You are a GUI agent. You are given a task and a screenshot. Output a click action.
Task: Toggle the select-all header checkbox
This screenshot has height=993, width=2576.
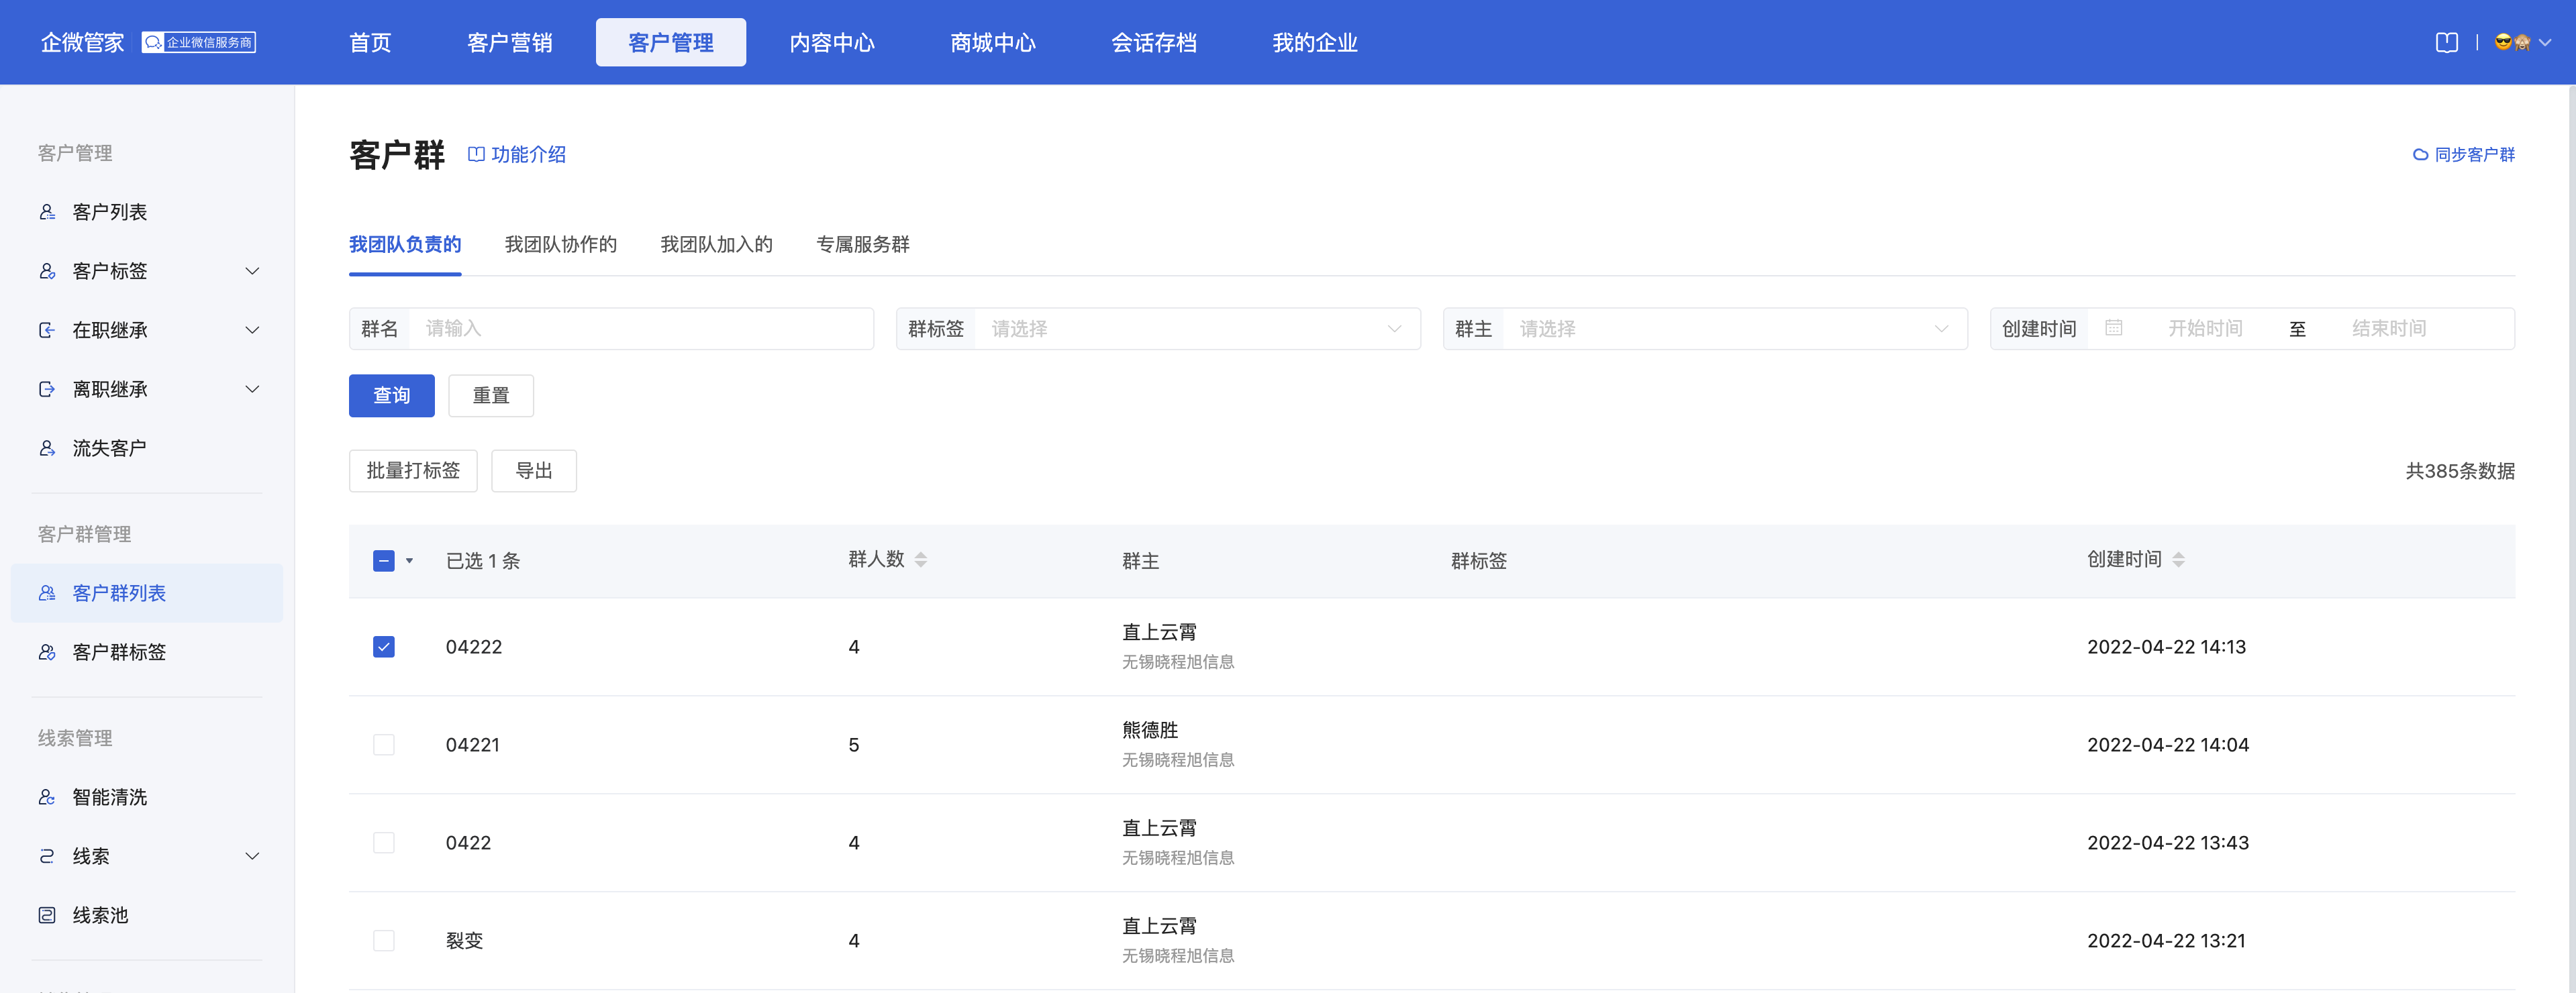click(384, 561)
